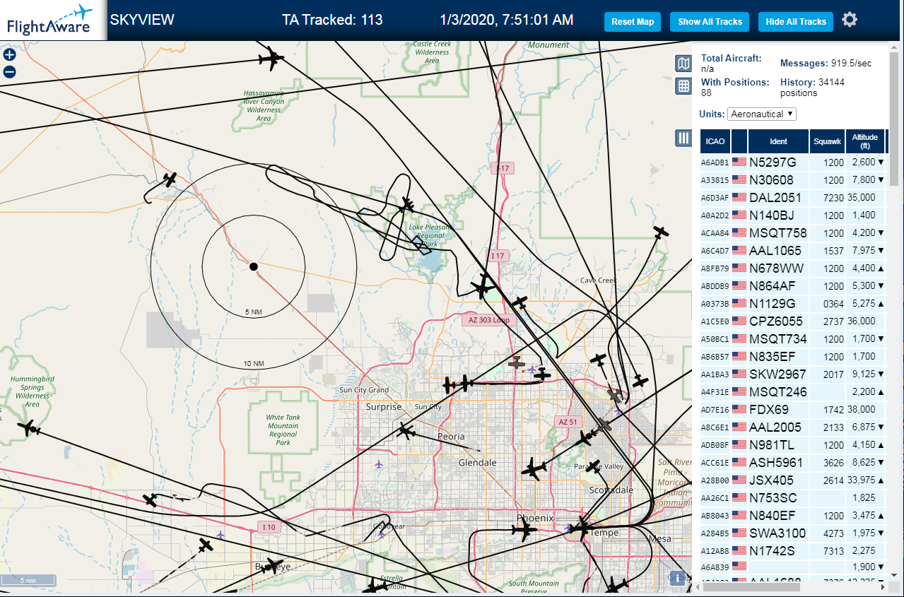Select the aircraft icon north of Cave Creek
The image size is (904, 597).
click(660, 232)
